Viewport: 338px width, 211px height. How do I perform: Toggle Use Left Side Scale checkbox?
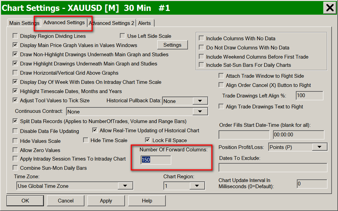tap(123, 36)
